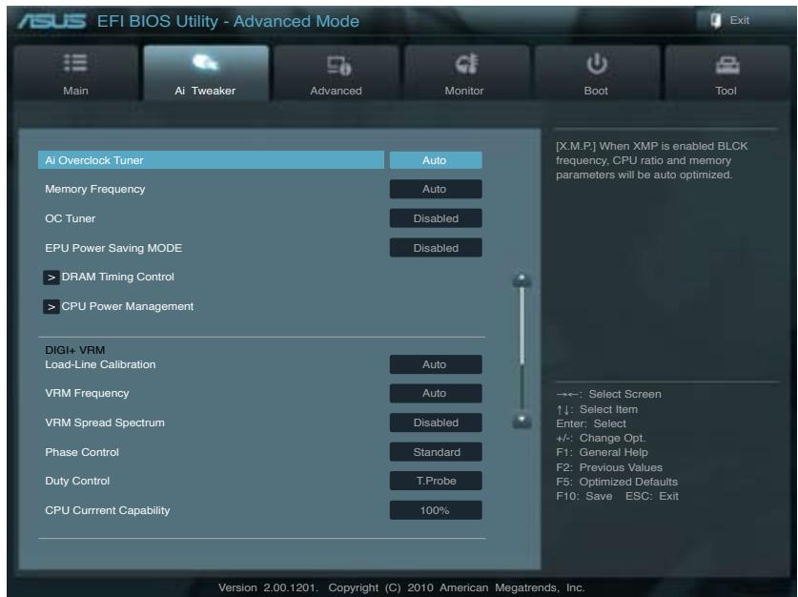798x597 pixels.
Task: Click the Select Screen key hint
Action: [608, 394]
